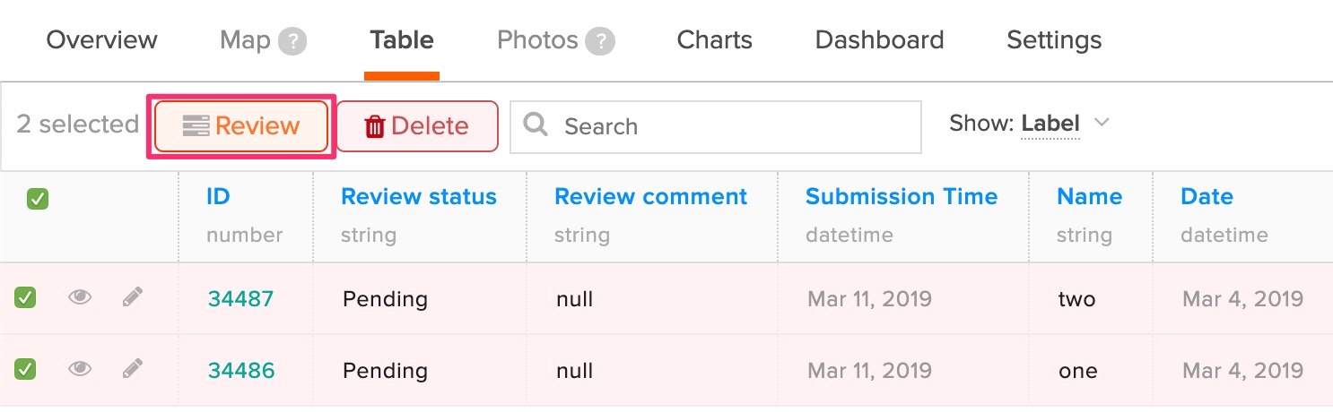View submission 34486 with the eye icon
Screen dimensions: 1333x412
click(x=80, y=368)
